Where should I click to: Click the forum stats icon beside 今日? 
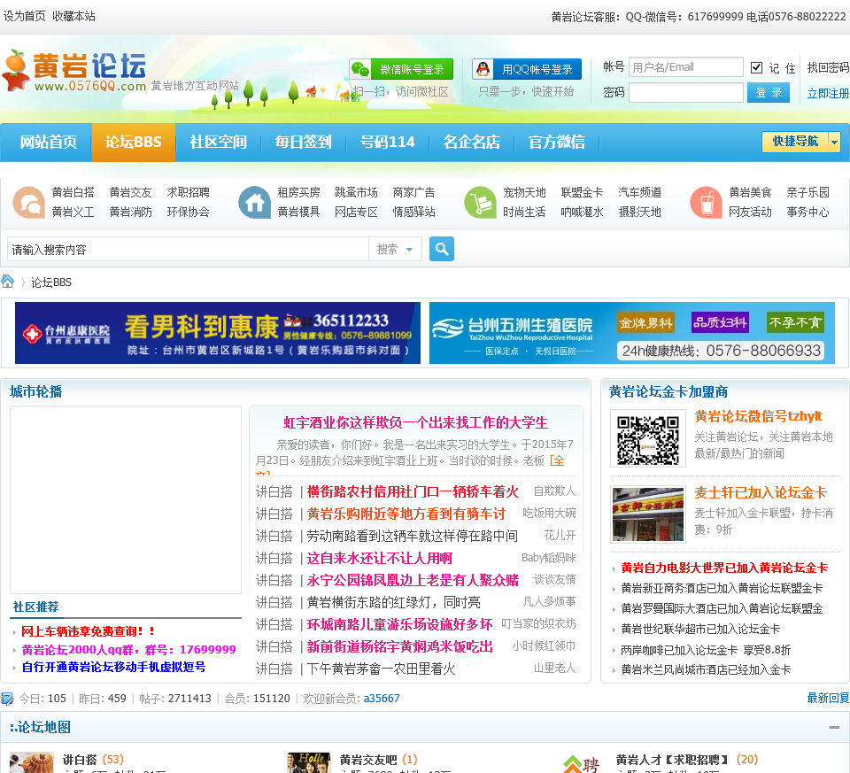(7, 699)
